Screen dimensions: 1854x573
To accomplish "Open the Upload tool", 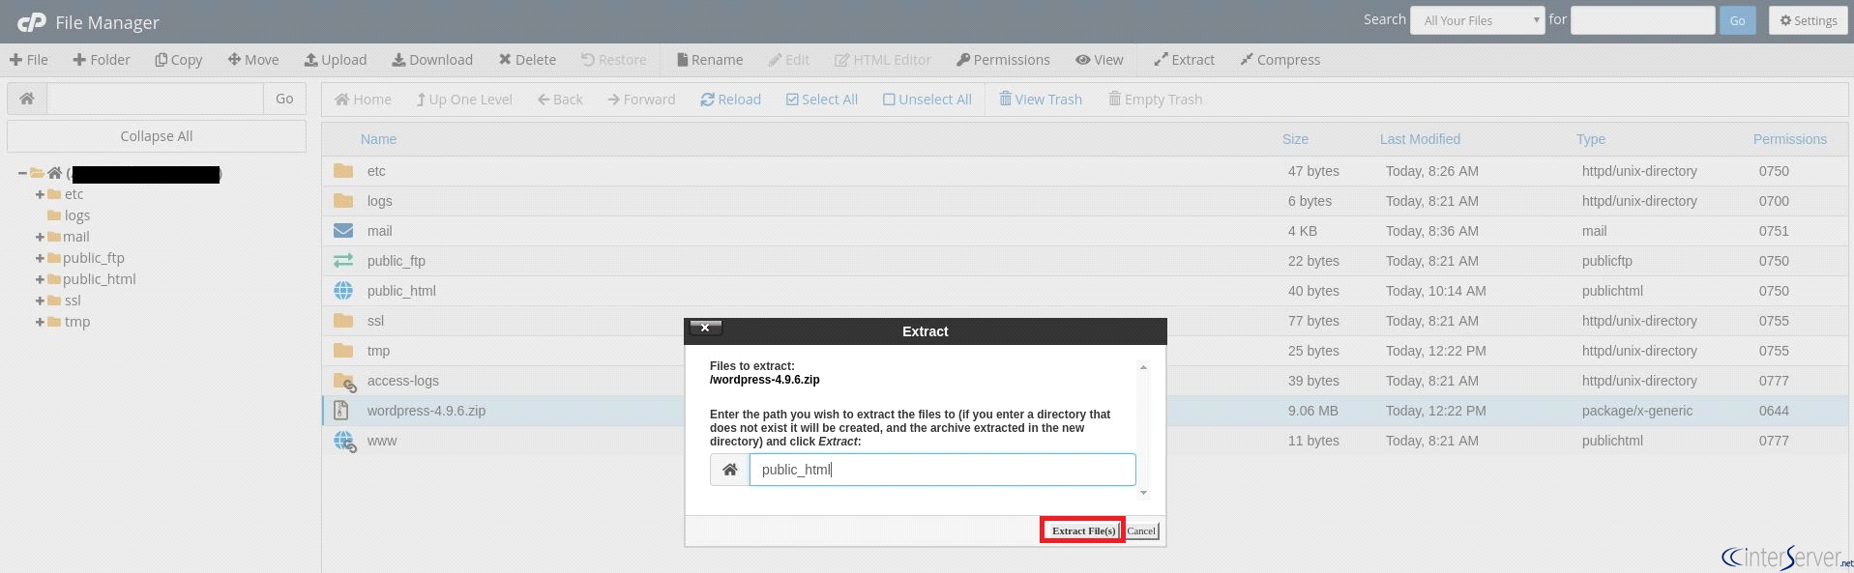I will (x=336, y=60).
